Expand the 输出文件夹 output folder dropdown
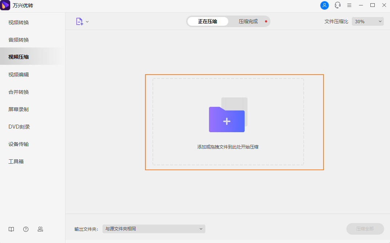This screenshot has width=390, height=243. 153,229
